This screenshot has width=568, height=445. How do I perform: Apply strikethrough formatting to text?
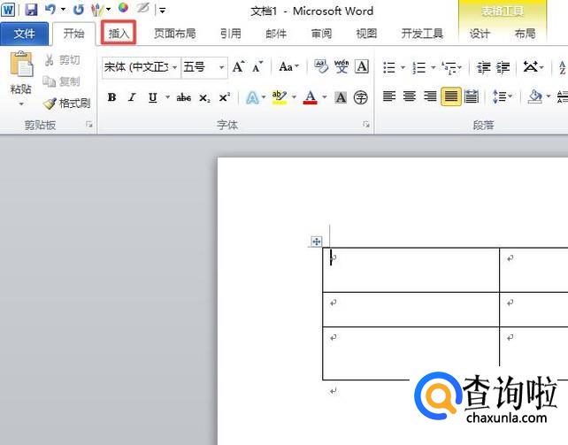click(x=183, y=97)
